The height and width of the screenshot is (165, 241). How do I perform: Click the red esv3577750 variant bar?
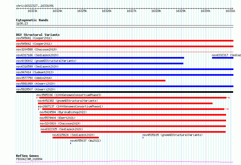tap(91, 81)
